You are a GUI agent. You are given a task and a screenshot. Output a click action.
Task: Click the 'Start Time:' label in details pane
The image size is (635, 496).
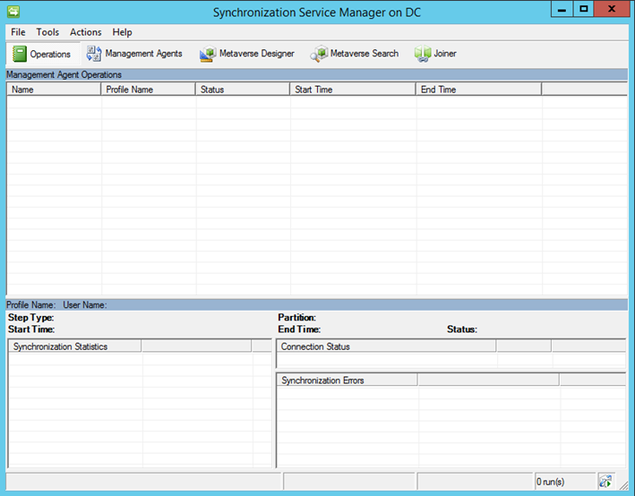[31, 329]
